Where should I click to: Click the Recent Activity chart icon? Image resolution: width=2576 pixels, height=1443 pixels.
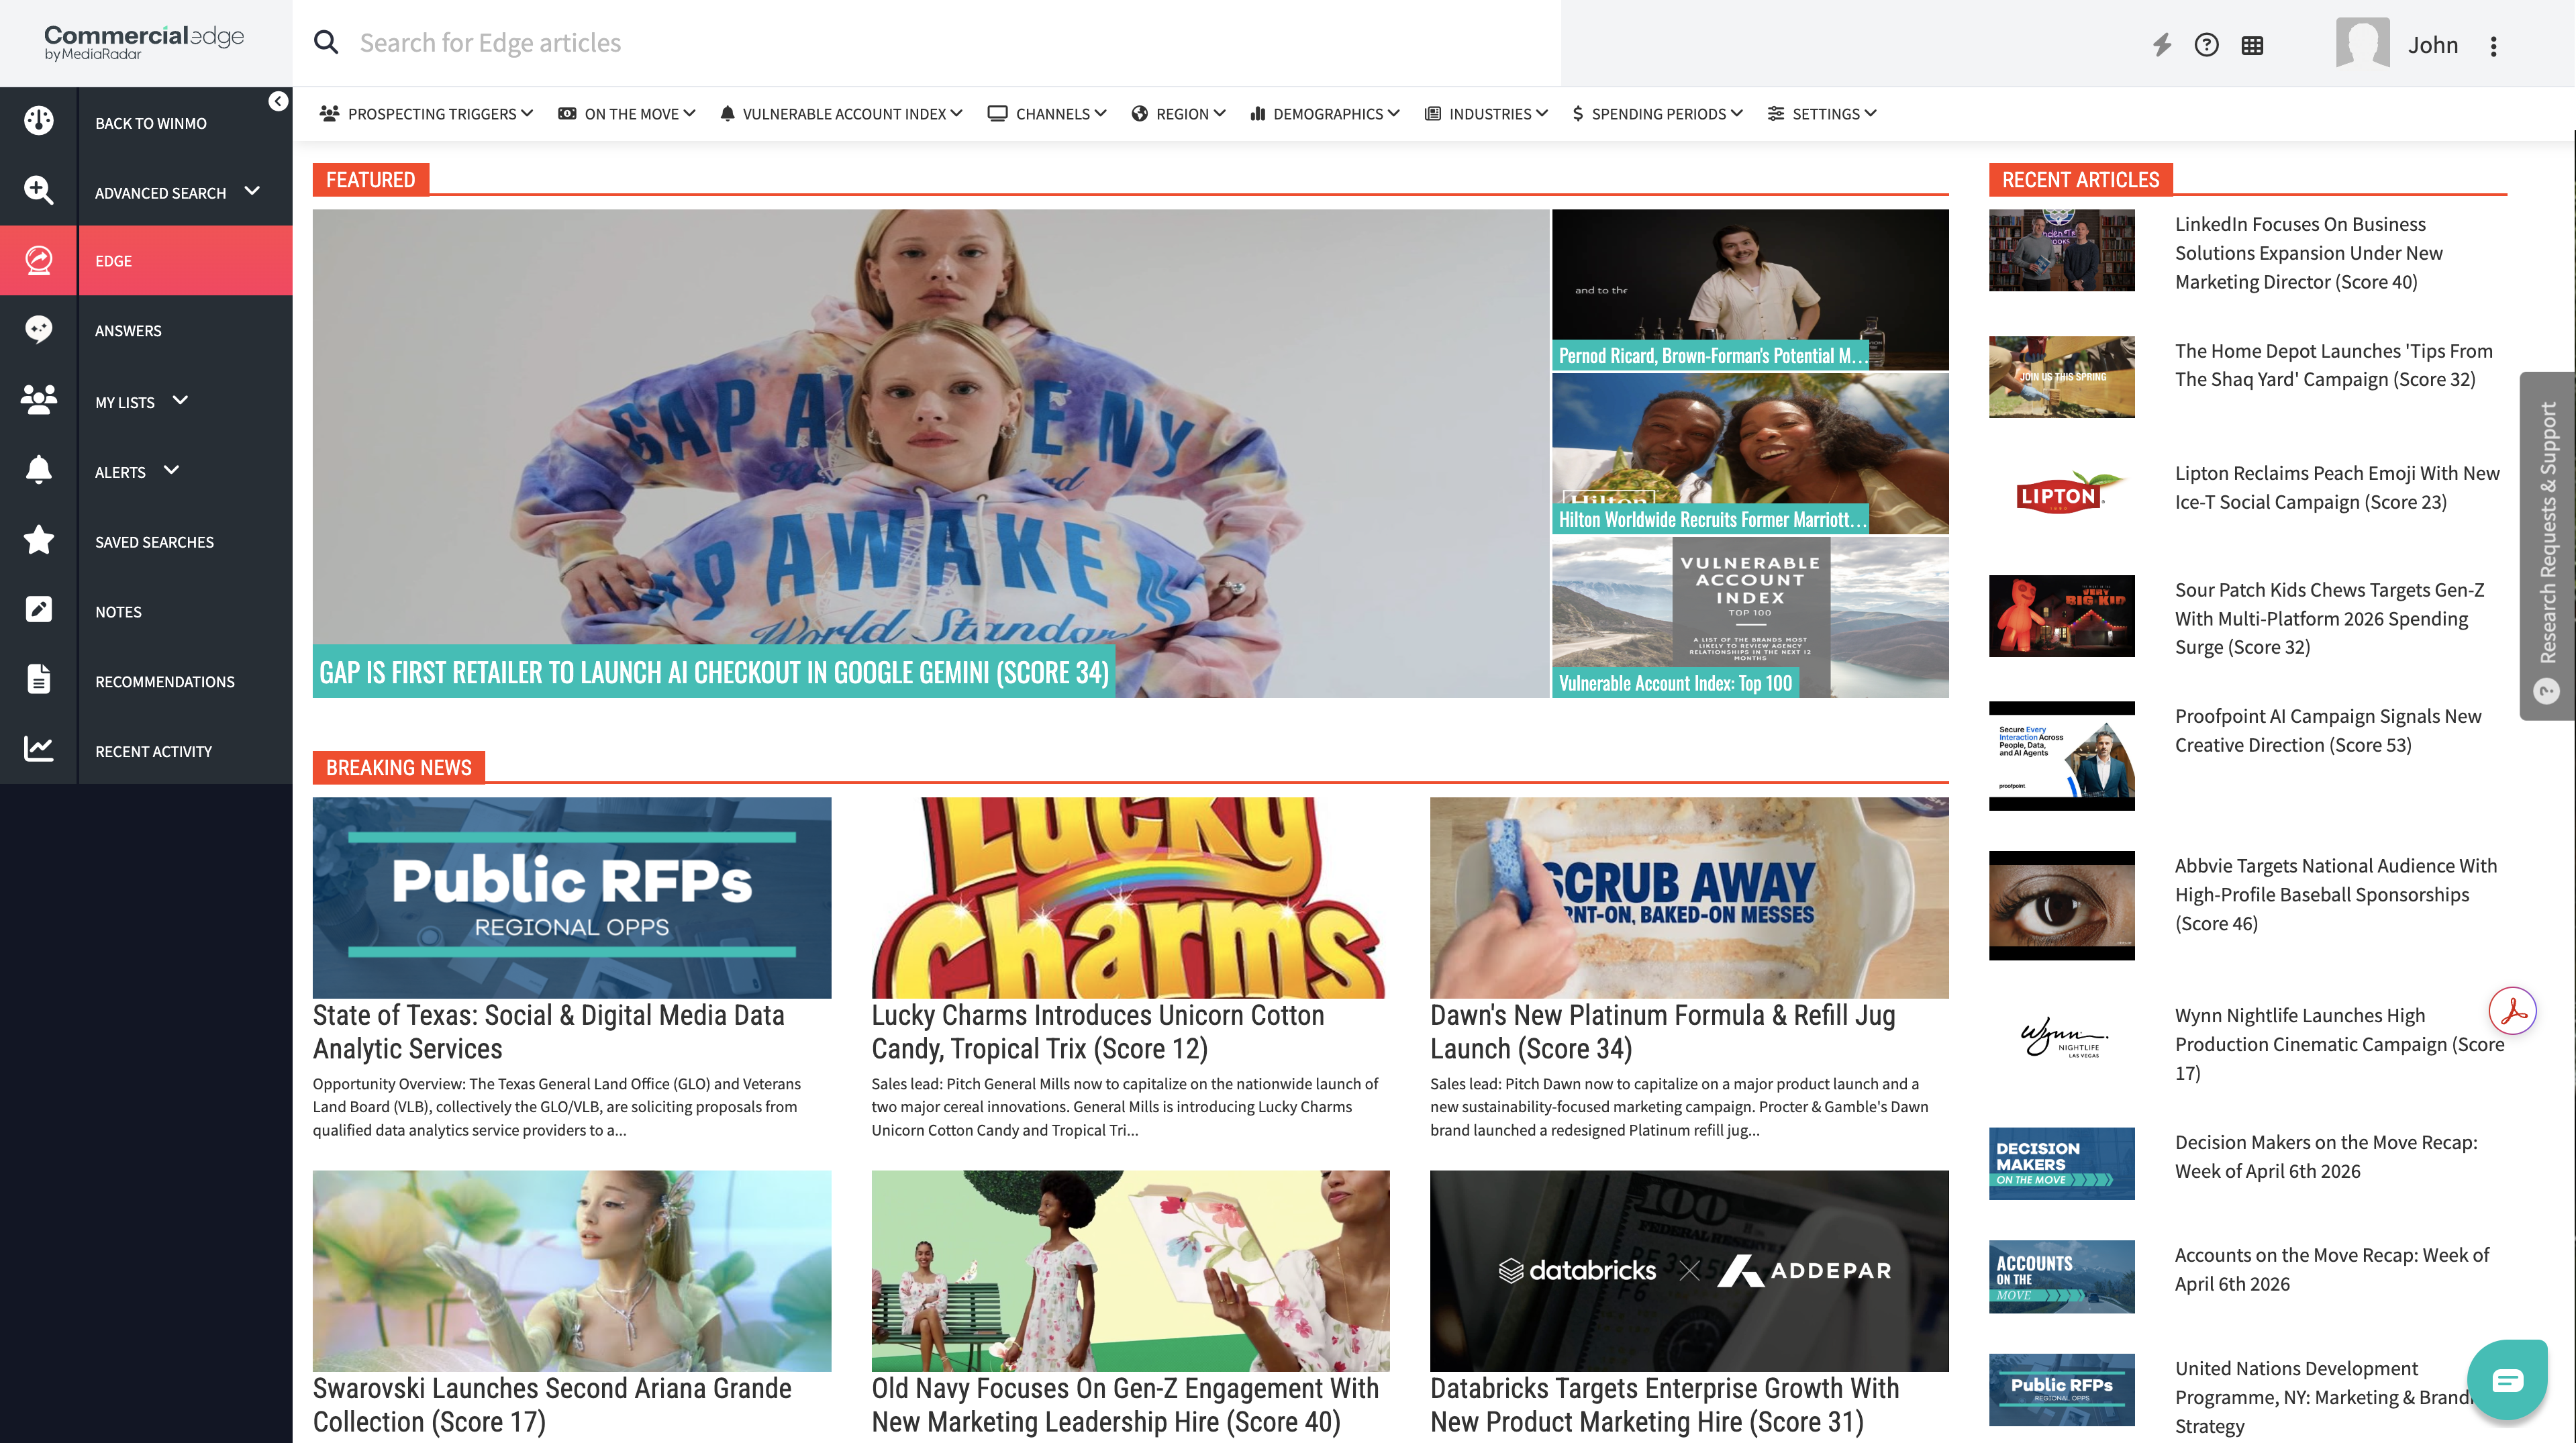pos(39,749)
